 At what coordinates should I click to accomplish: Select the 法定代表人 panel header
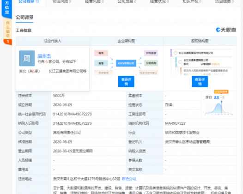[x=53, y=41]
